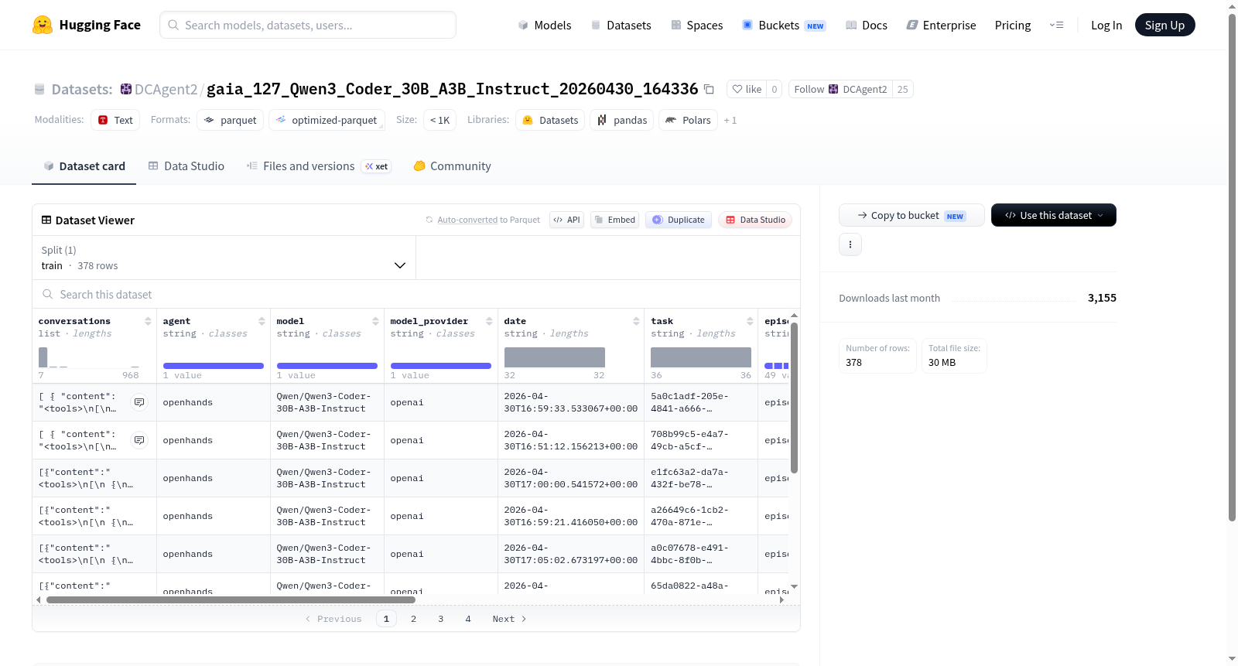This screenshot has height=666, width=1238.
Task: Expand the Split train dropdown
Action: coord(224,258)
